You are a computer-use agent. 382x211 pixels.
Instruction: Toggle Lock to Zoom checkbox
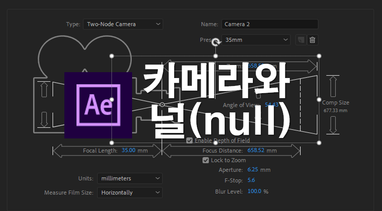pos(206,160)
